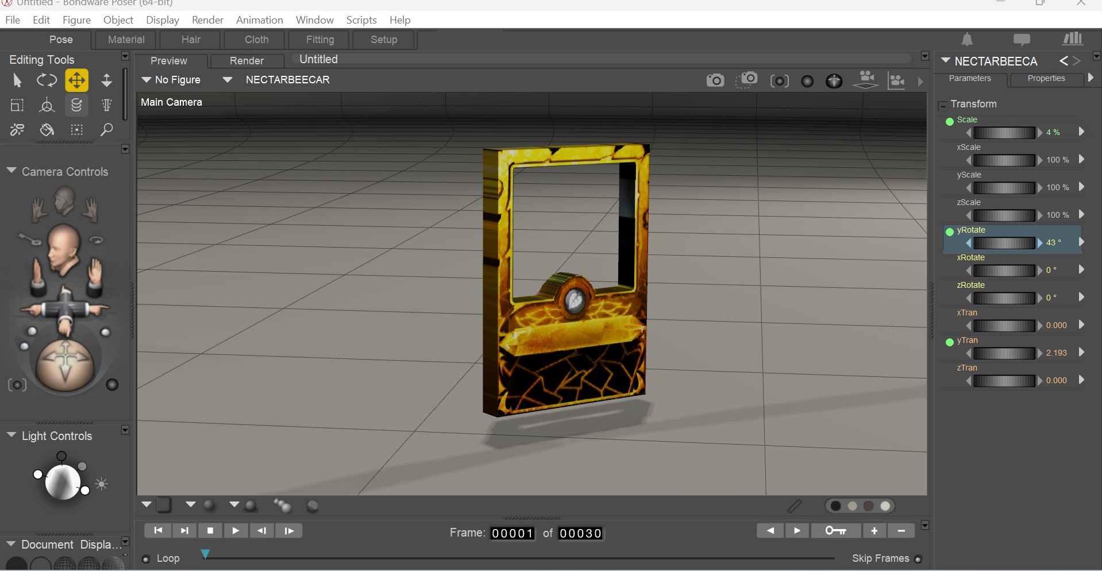Image resolution: width=1102 pixels, height=571 pixels.
Task: Click the area render camera icon
Action: coord(746,80)
